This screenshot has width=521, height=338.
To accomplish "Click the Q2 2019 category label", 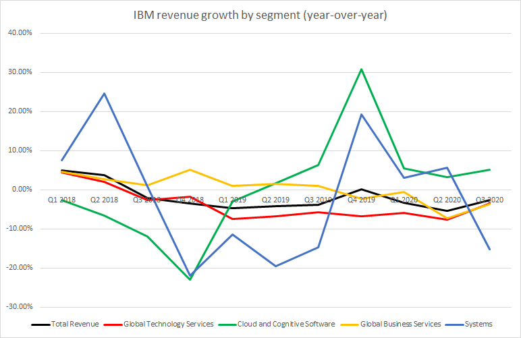I will click(275, 200).
